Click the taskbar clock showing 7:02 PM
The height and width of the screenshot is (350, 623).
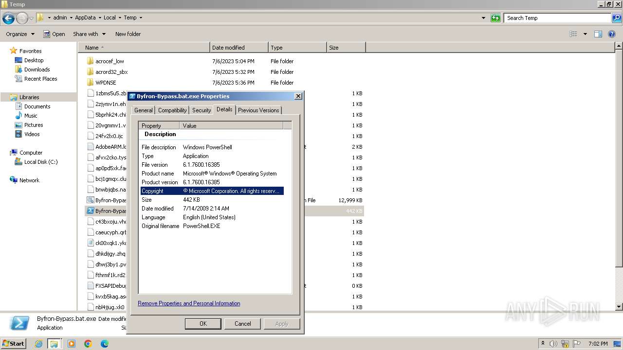click(x=598, y=344)
